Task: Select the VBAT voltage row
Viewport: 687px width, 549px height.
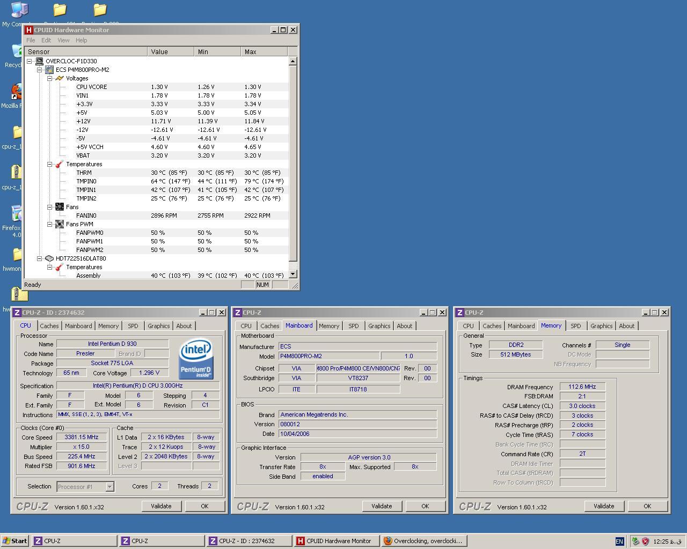Action: pos(156,155)
